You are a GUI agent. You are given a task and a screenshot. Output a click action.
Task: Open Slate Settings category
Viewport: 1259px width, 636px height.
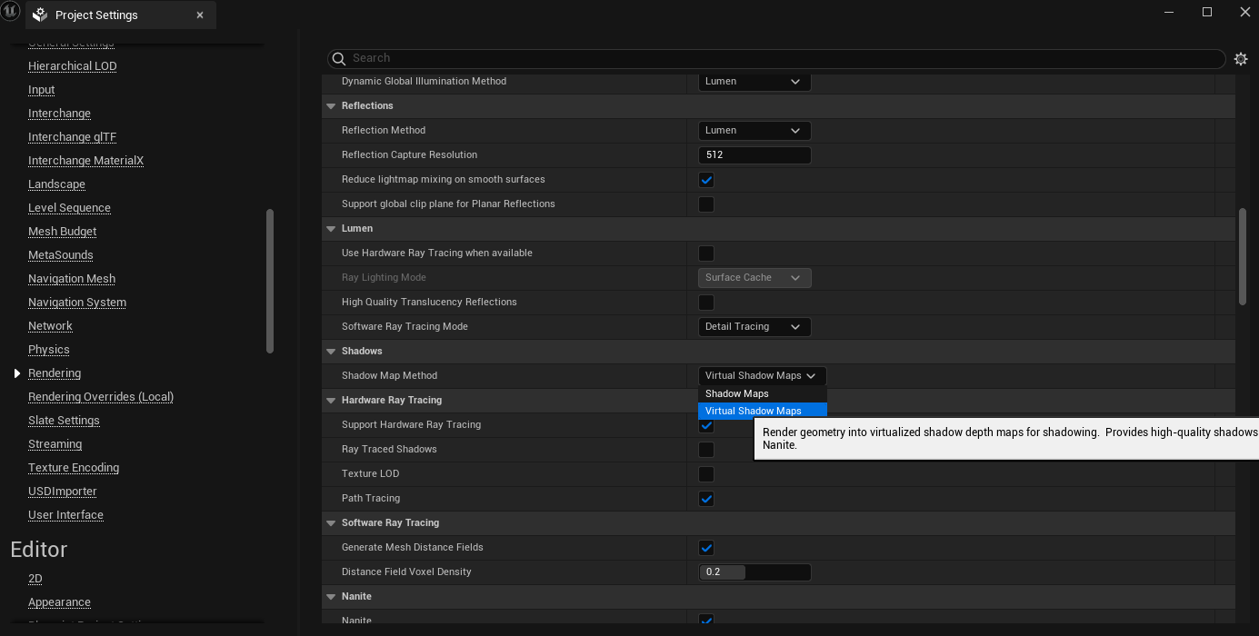[65, 421]
